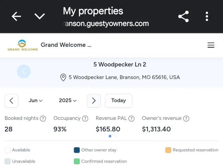
Task: Go to previous month in calendar
Action: 11,101
